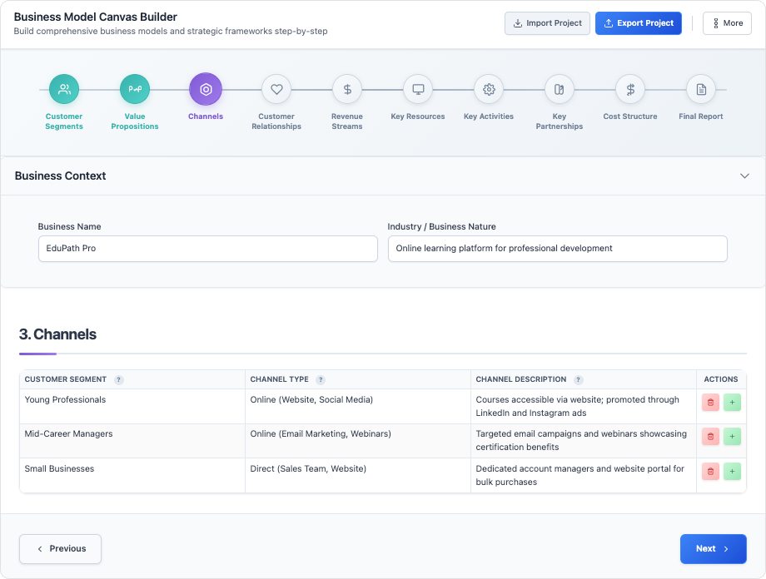Open the Value Propositions step icon

click(x=135, y=89)
